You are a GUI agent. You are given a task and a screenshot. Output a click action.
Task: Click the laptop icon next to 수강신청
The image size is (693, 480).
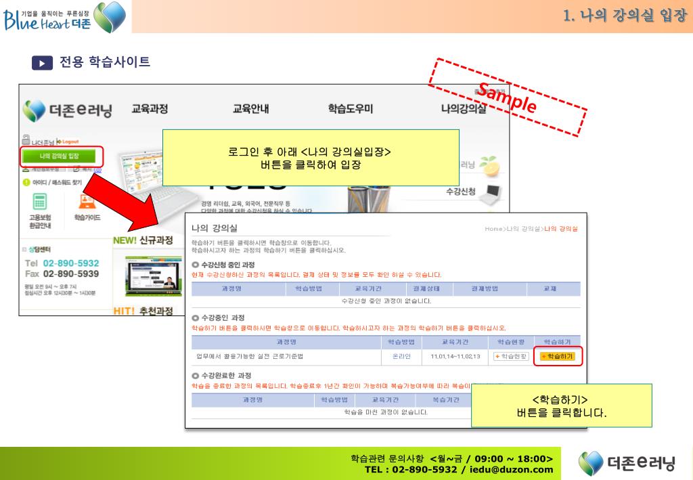[x=491, y=194]
